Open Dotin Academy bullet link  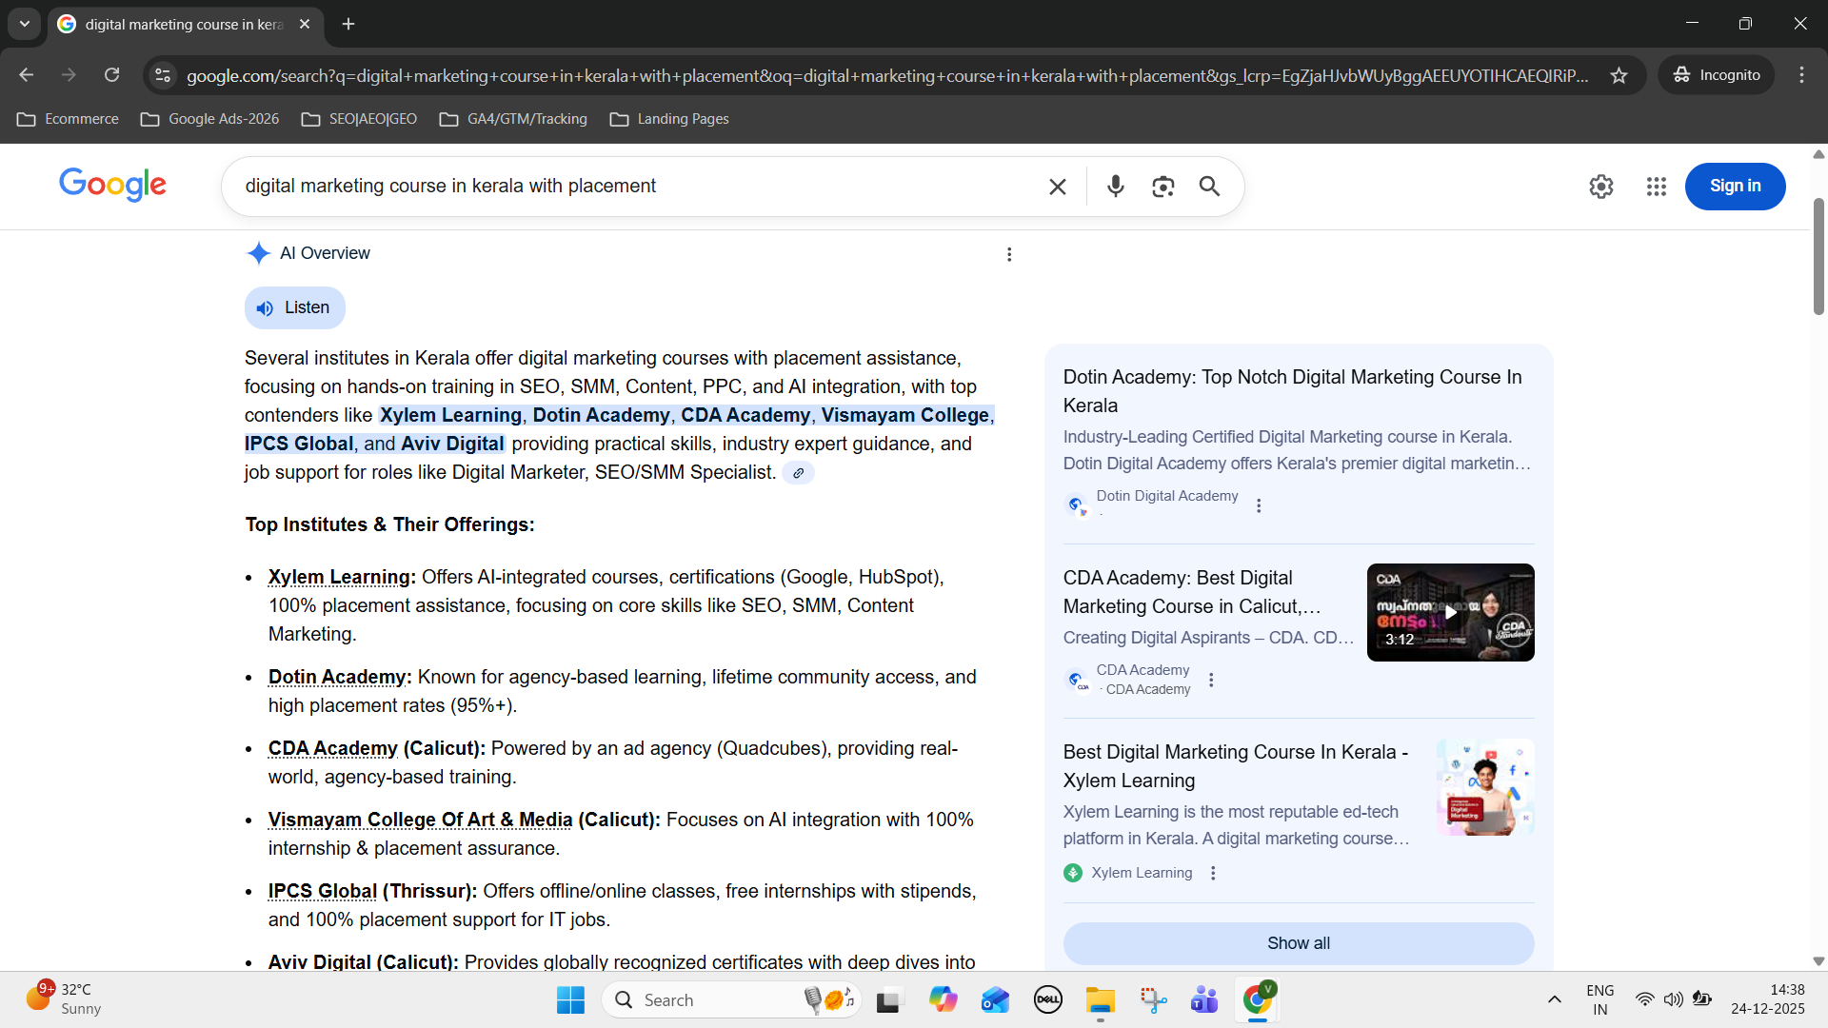click(x=337, y=677)
